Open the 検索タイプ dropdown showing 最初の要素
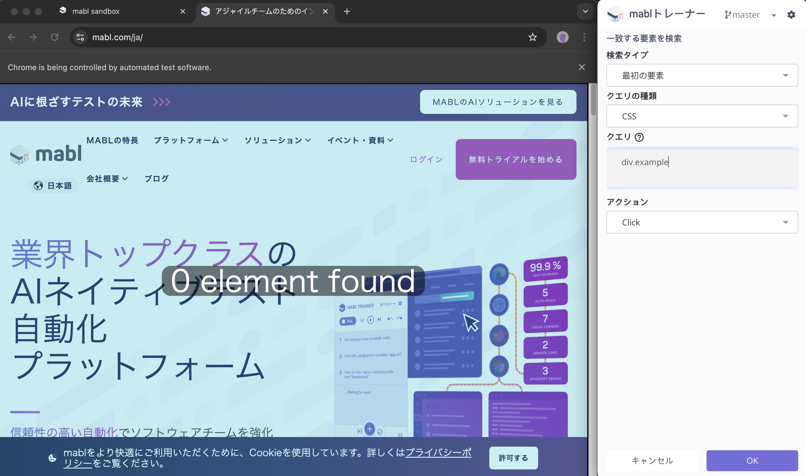The height and width of the screenshot is (476, 806). (x=702, y=75)
